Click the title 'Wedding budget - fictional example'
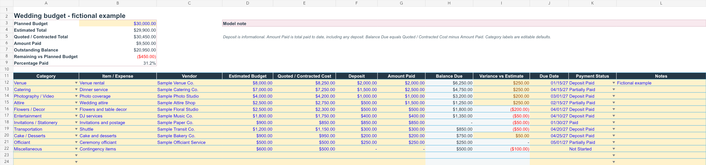Image resolution: width=706 pixels, height=165 pixels. [70, 16]
